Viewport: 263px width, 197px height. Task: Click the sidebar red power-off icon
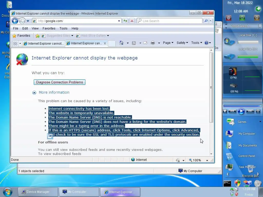[x=228, y=18]
